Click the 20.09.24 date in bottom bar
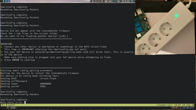Image resolution: width=196 pixels, height=110 pixels. click(188, 108)
